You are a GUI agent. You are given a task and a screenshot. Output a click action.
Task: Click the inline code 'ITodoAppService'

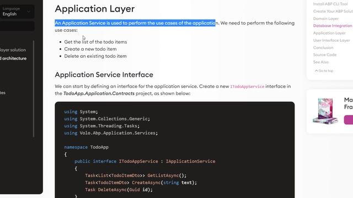point(247,86)
